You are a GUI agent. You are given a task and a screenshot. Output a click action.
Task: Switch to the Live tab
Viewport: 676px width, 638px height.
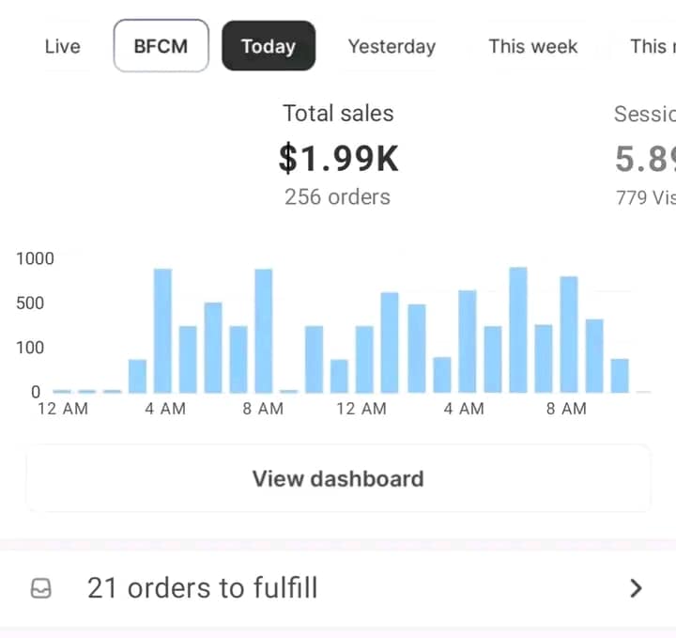[62, 46]
